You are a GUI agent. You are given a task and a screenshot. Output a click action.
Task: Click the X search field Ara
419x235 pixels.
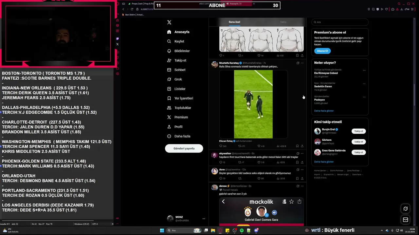pyautogui.click(x=340, y=22)
